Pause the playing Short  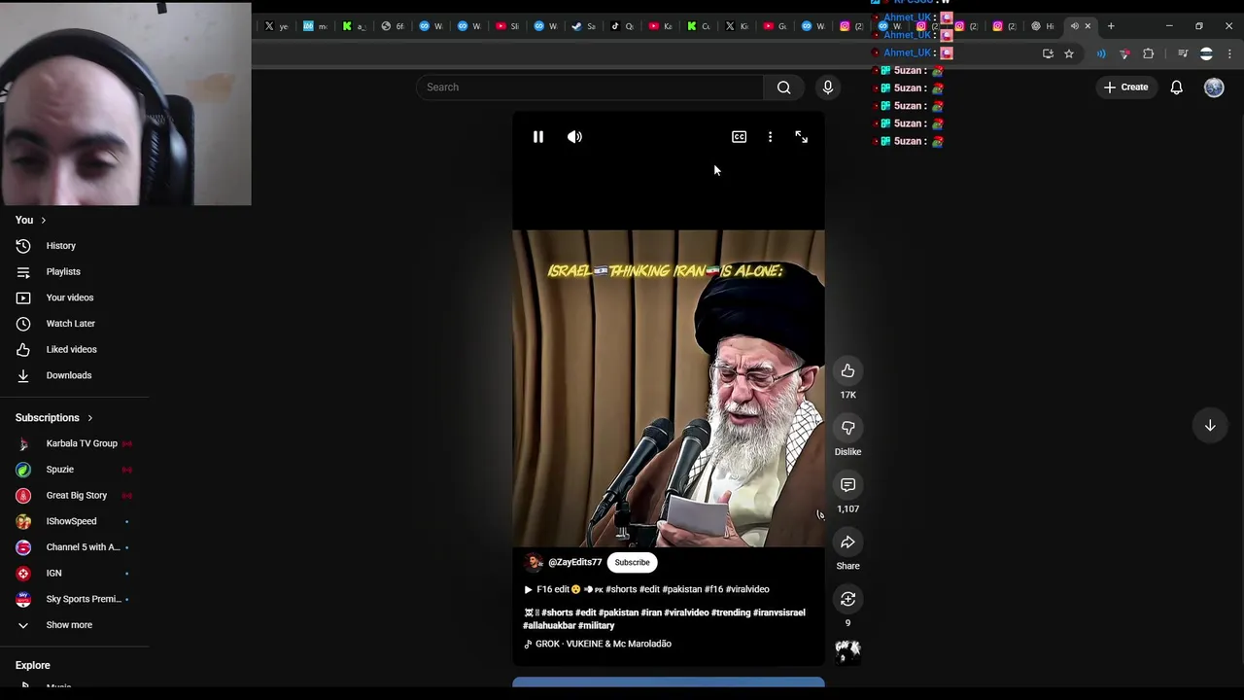pyautogui.click(x=537, y=137)
